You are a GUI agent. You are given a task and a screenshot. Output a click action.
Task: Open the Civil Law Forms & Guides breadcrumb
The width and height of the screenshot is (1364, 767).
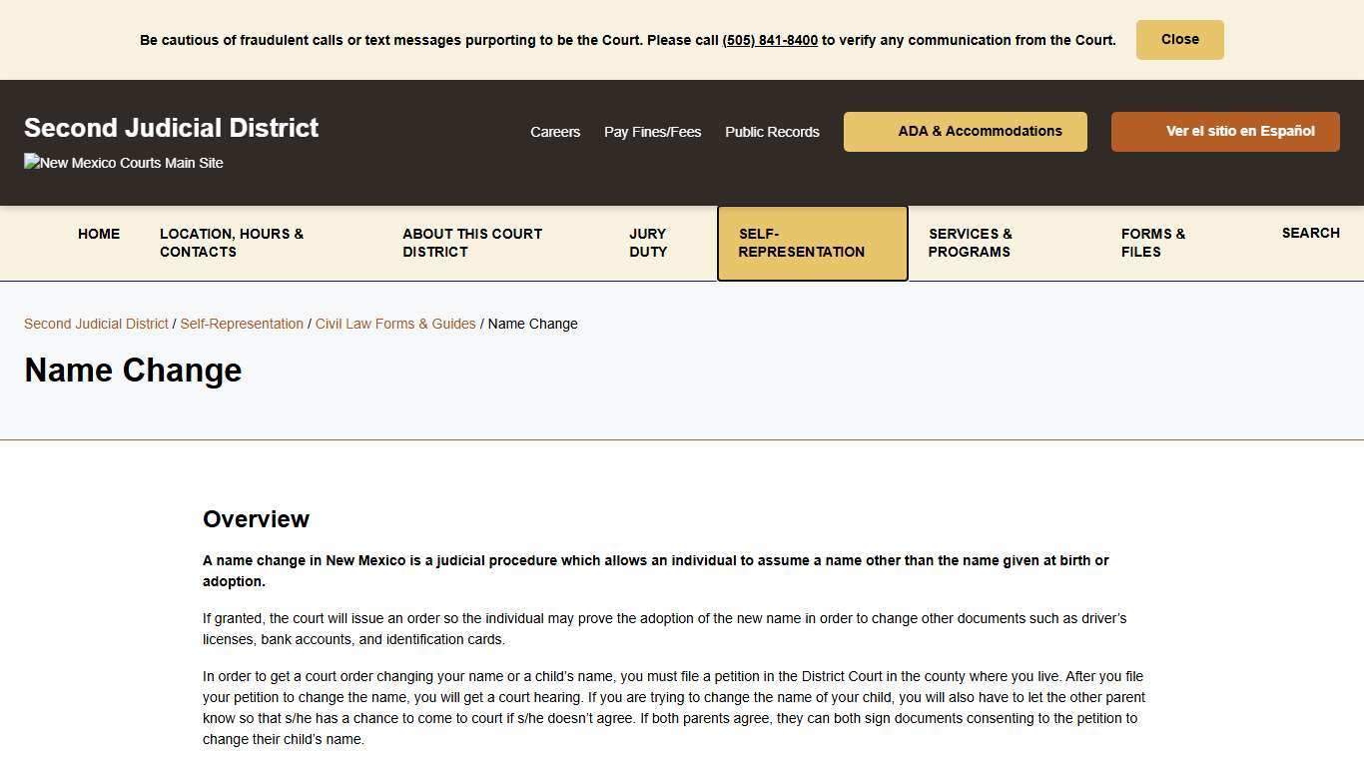[395, 324]
